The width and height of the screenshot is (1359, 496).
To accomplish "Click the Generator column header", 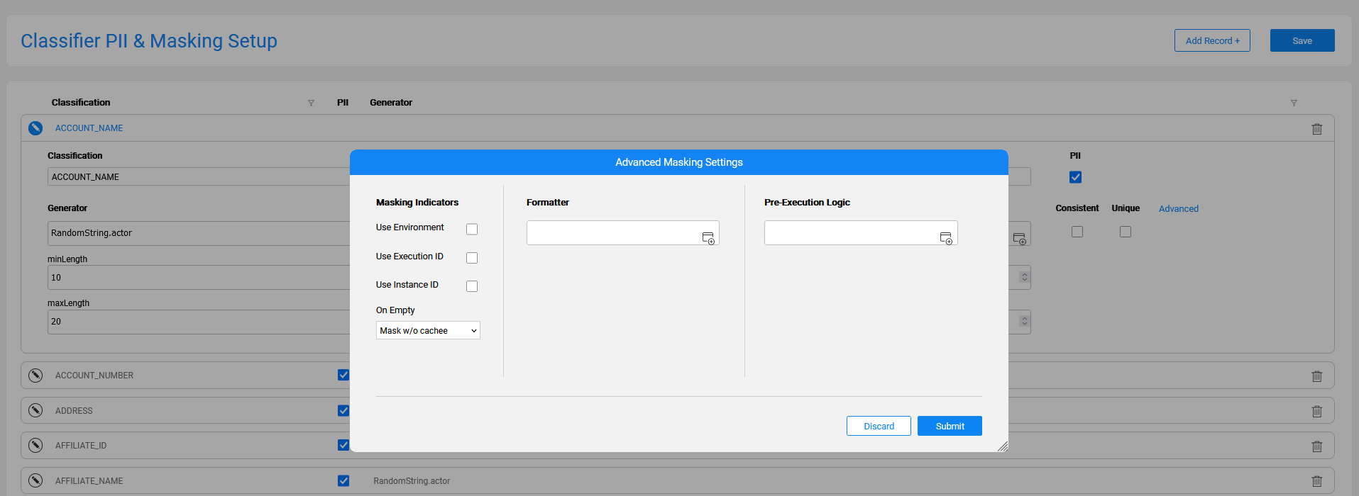I will pos(391,103).
